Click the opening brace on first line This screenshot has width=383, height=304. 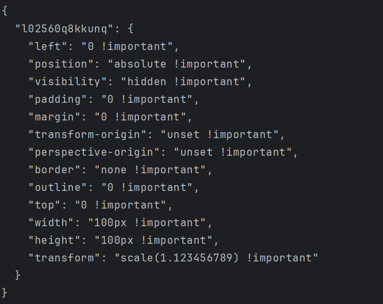coord(5,11)
